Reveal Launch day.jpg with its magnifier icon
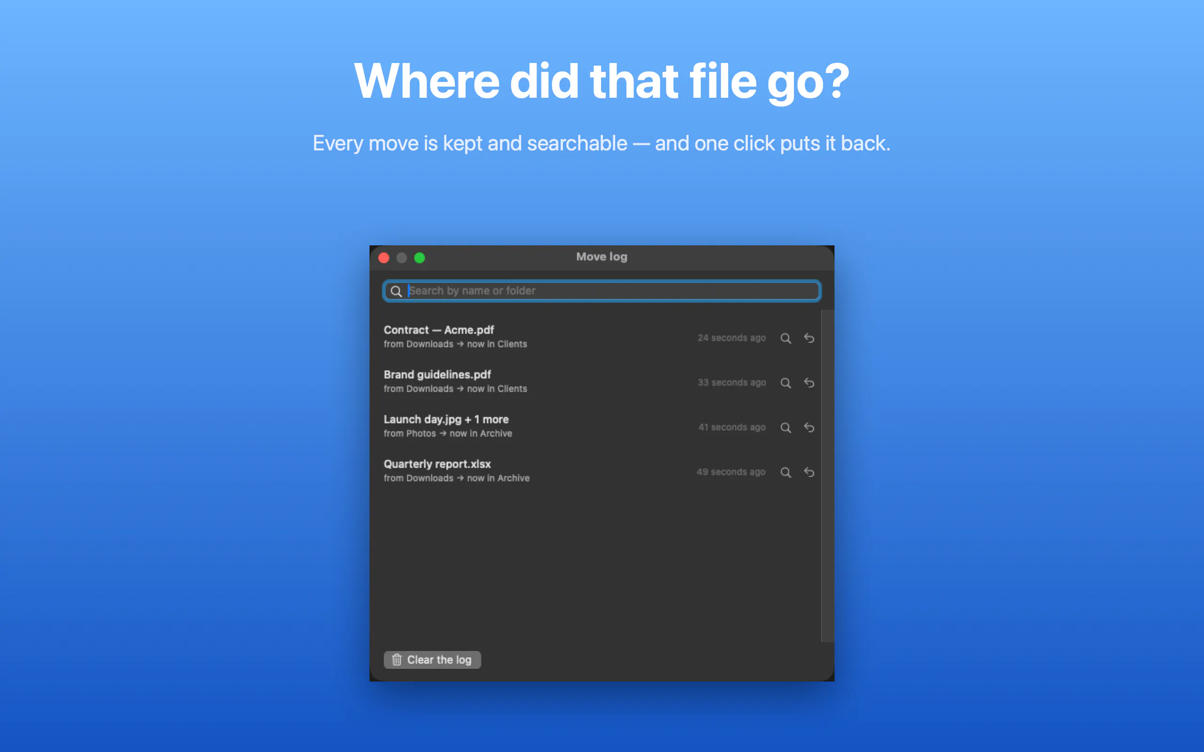This screenshot has height=752, width=1204. tap(785, 428)
